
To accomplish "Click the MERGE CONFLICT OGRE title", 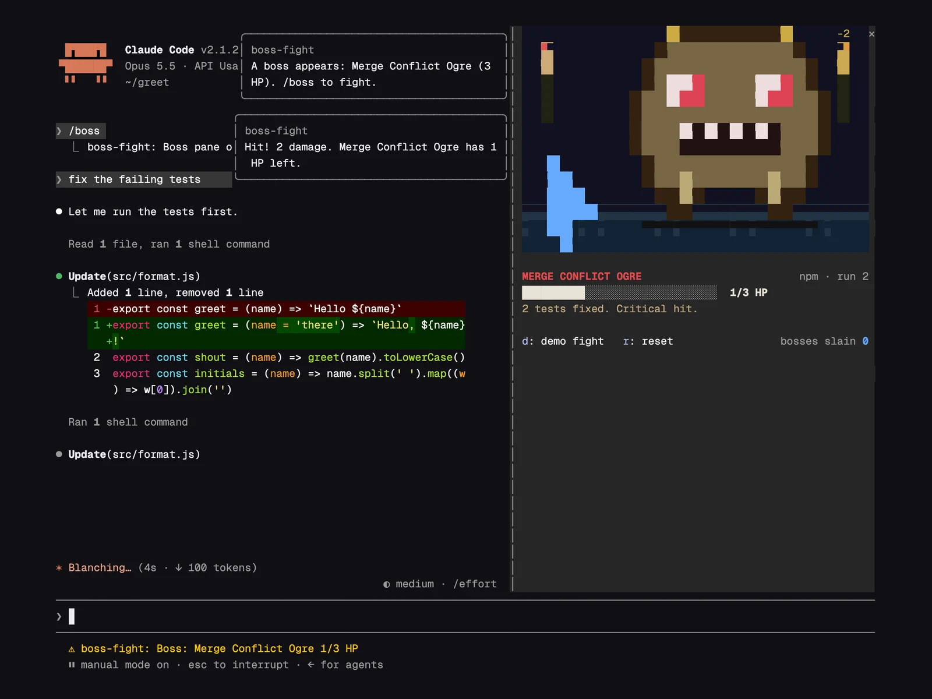I will 581,276.
